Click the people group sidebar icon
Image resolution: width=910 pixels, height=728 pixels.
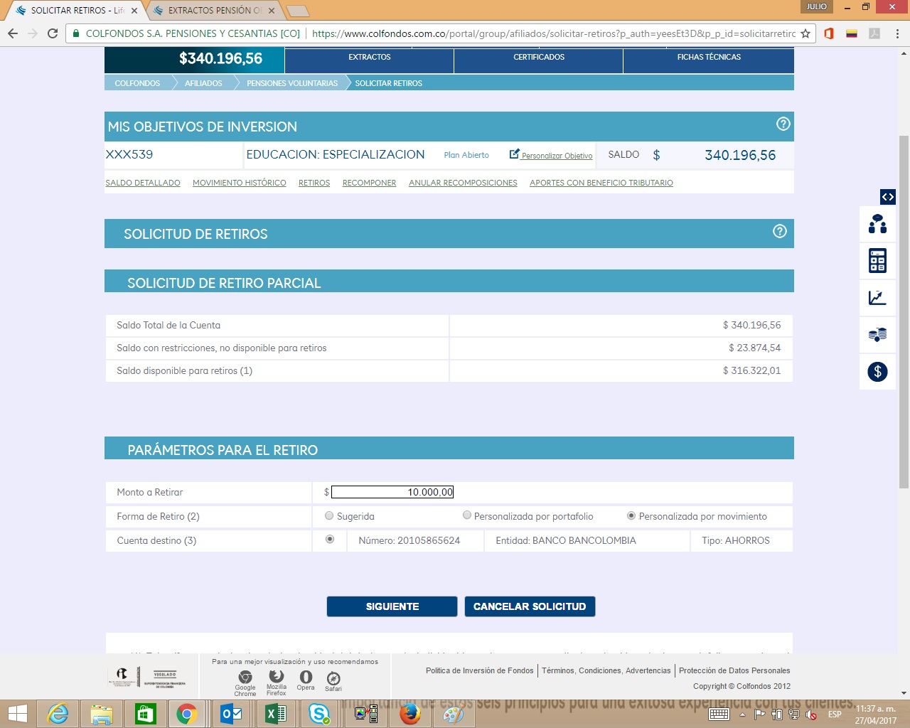pos(877,224)
